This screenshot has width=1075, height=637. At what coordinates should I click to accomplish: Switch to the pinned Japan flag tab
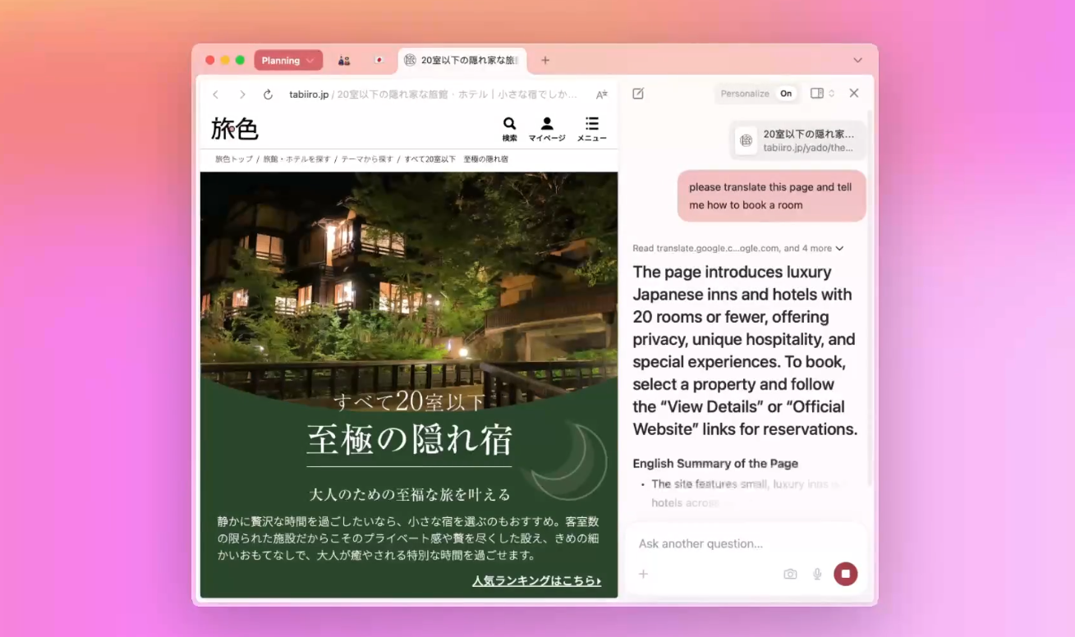[x=379, y=60]
